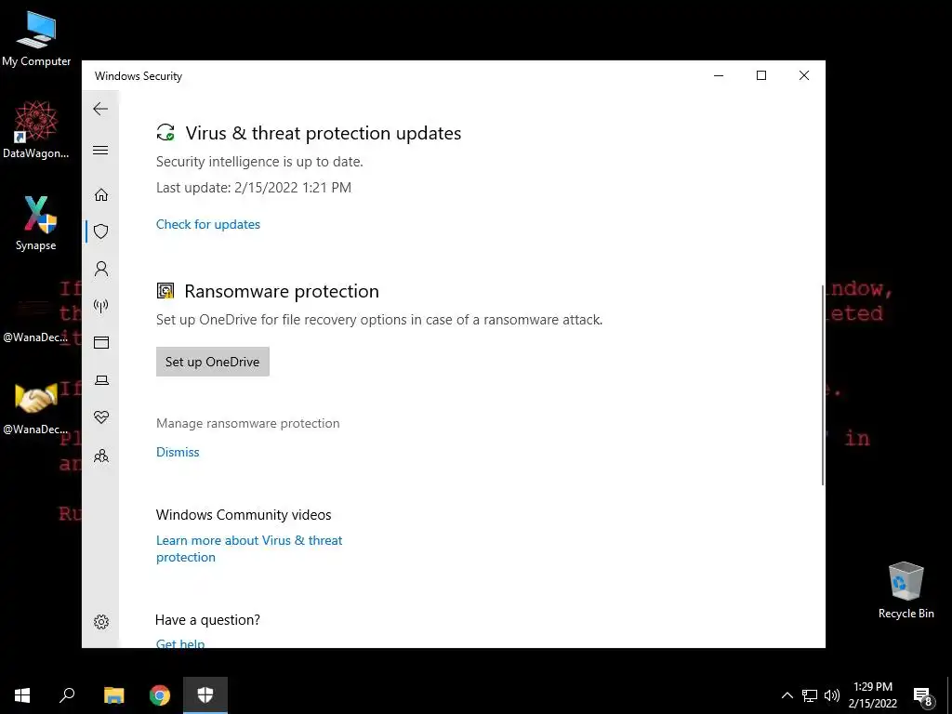The image size is (952, 714).
Task: Click the Ransomware protection heading icon
Action: click(x=165, y=291)
